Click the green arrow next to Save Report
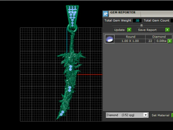Screen dimensions: 173x130 pos(167,30)
